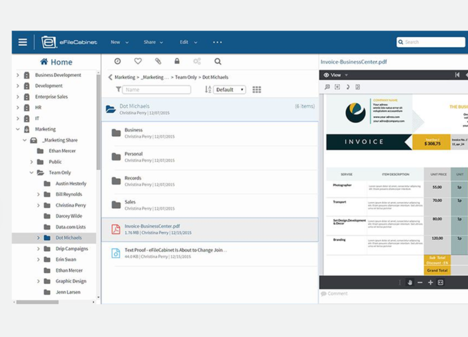Open the Personal folder

210,157
